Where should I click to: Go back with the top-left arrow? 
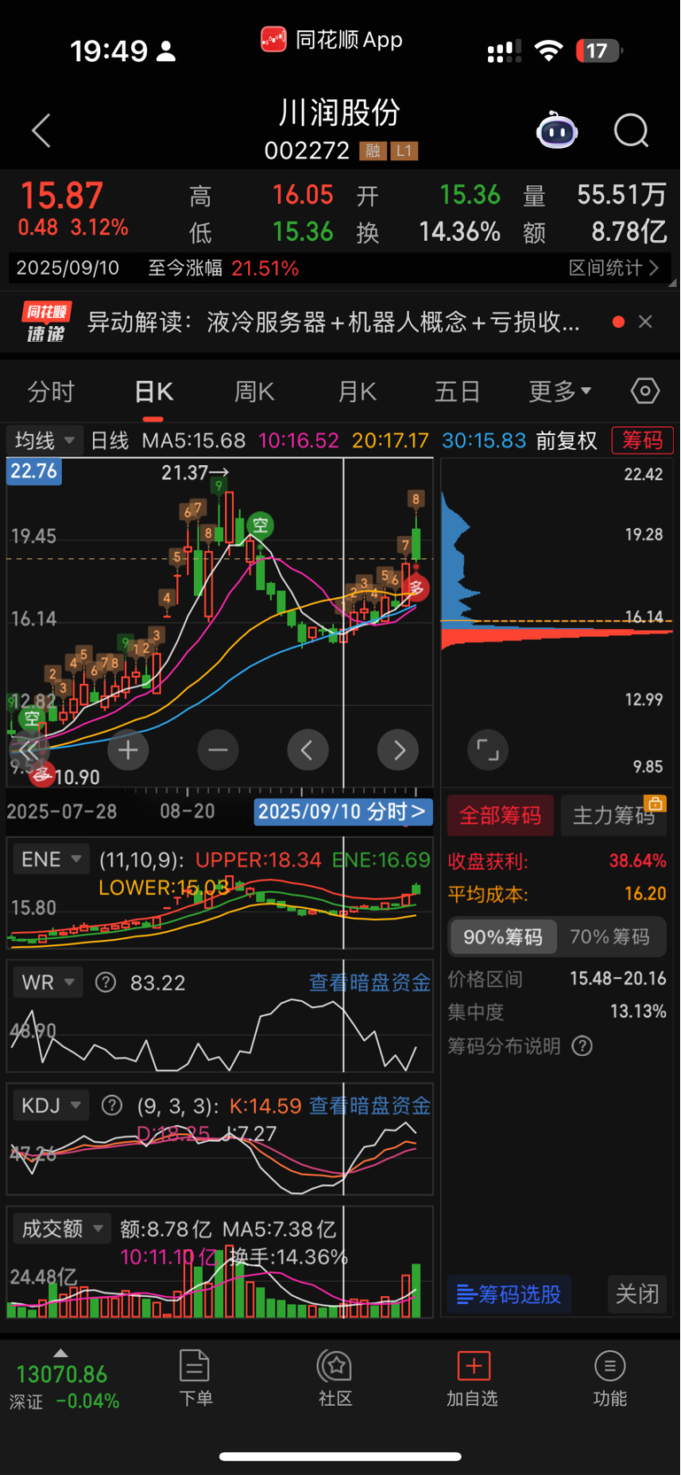point(41,131)
